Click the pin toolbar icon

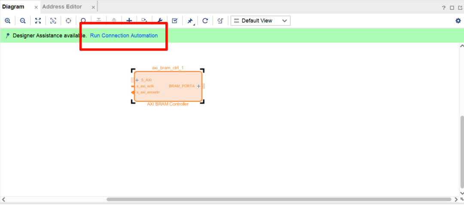click(x=190, y=21)
